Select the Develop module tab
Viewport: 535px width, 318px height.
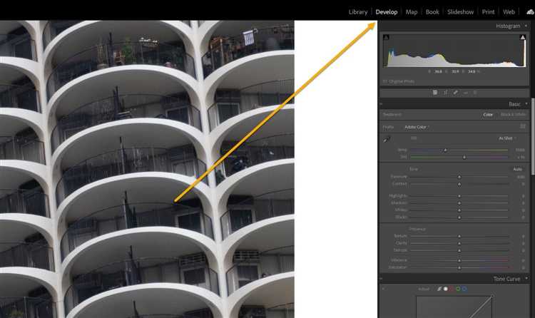386,12
